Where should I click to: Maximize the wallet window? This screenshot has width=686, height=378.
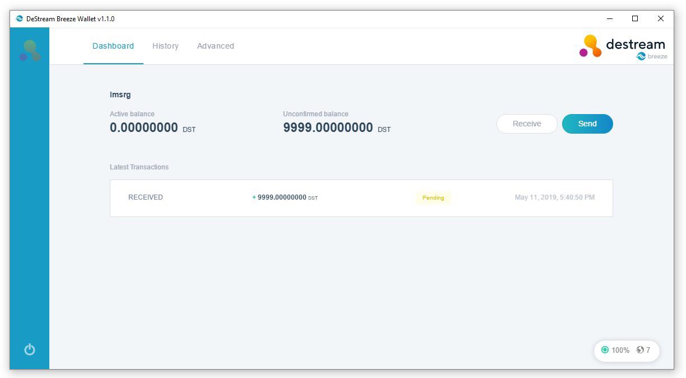[x=635, y=18]
